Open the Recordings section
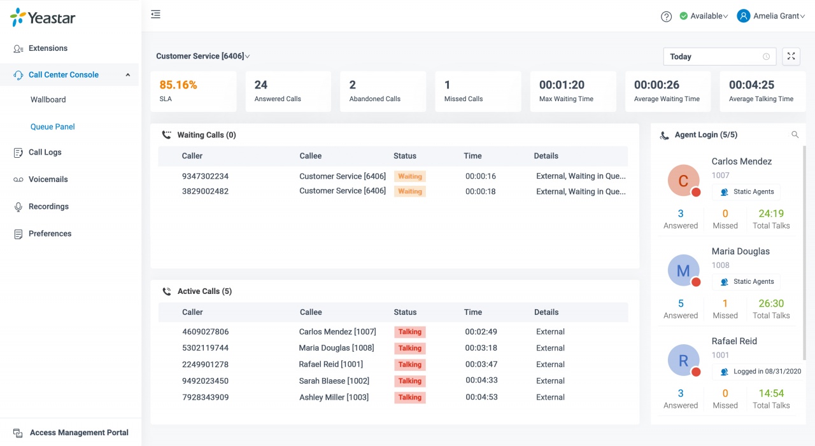The width and height of the screenshot is (815, 446). pyautogui.click(x=48, y=207)
